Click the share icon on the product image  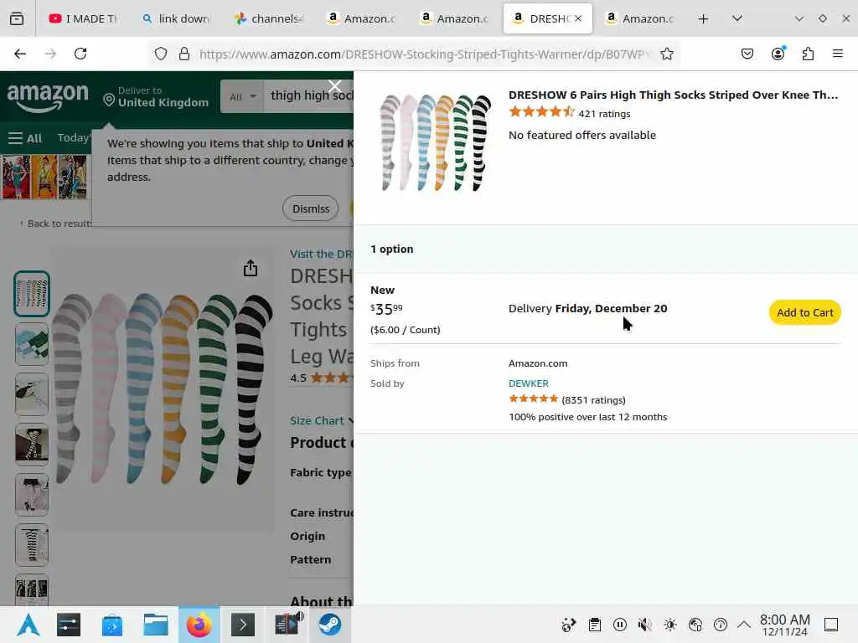(x=251, y=268)
